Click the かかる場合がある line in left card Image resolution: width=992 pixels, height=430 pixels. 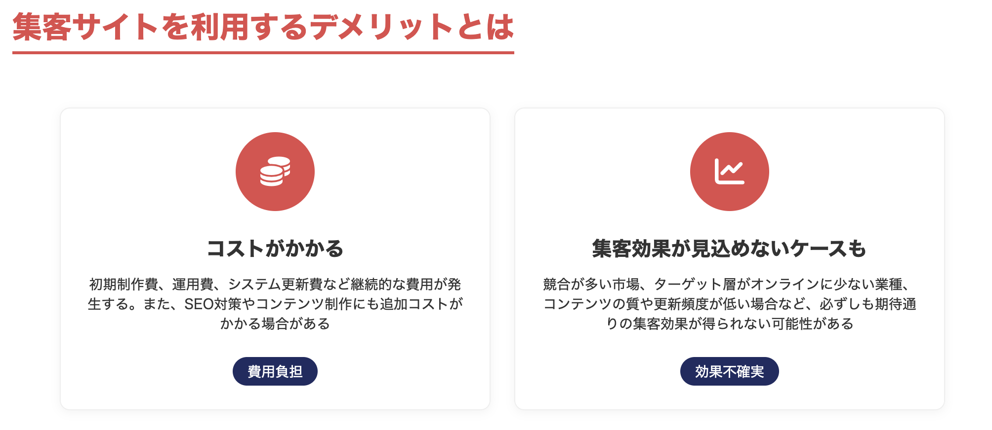click(275, 324)
